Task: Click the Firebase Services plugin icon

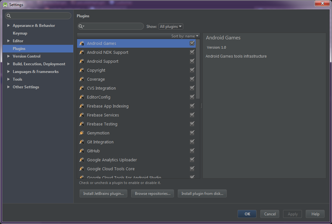Action: click(82, 115)
